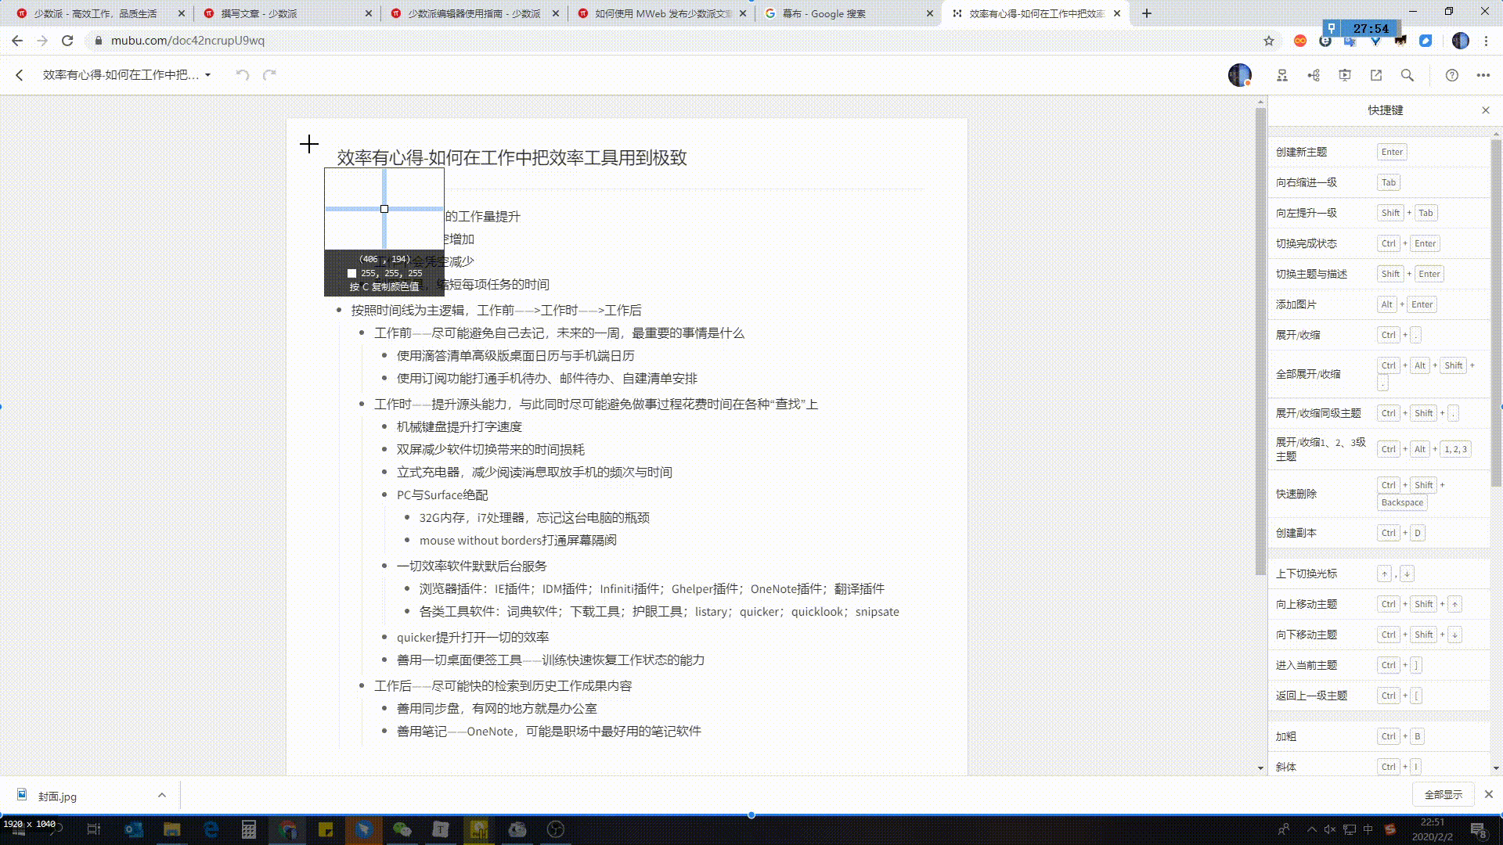Click bullet of 工作时 item
1503x845 pixels.
click(362, 405)
